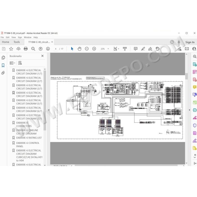Click the document vertical scrollbar thumb

pyautogui.click(x=186, y=76)
